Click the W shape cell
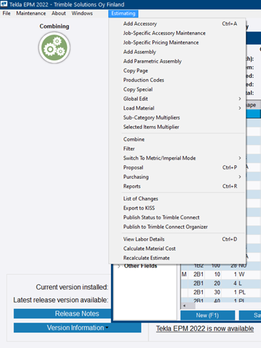 [249, 274]
